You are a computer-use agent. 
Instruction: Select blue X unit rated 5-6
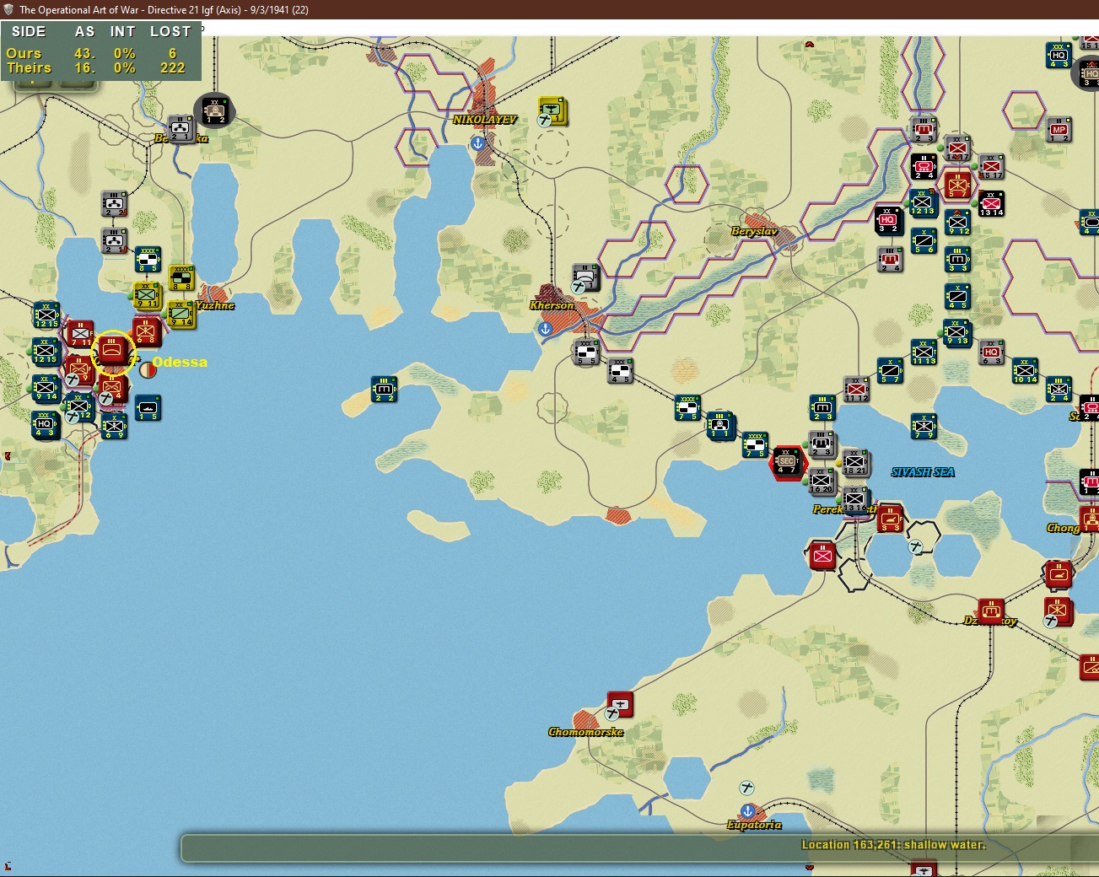pos(924,242)
